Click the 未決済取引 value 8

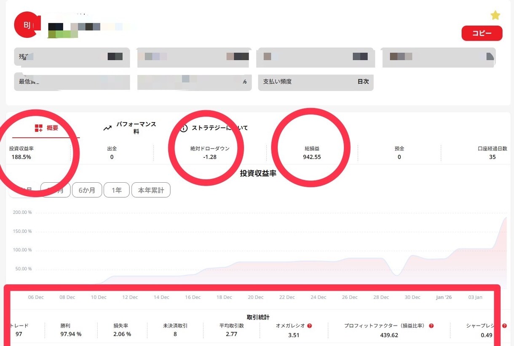[x=175, y=334]
